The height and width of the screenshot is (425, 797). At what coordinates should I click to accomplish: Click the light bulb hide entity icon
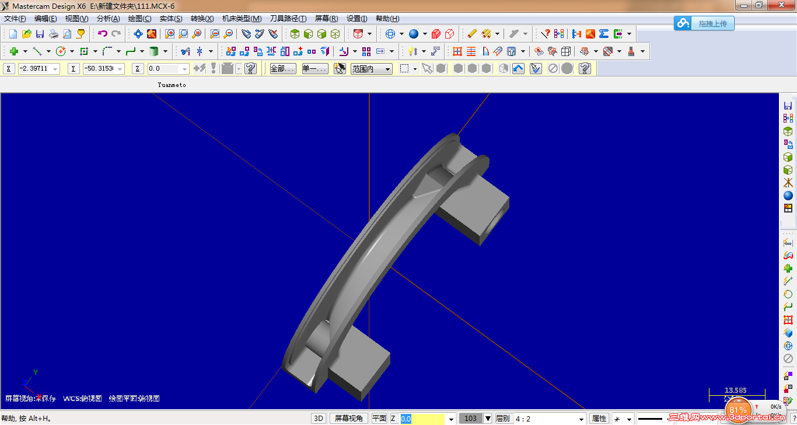(x=412, y=51)
